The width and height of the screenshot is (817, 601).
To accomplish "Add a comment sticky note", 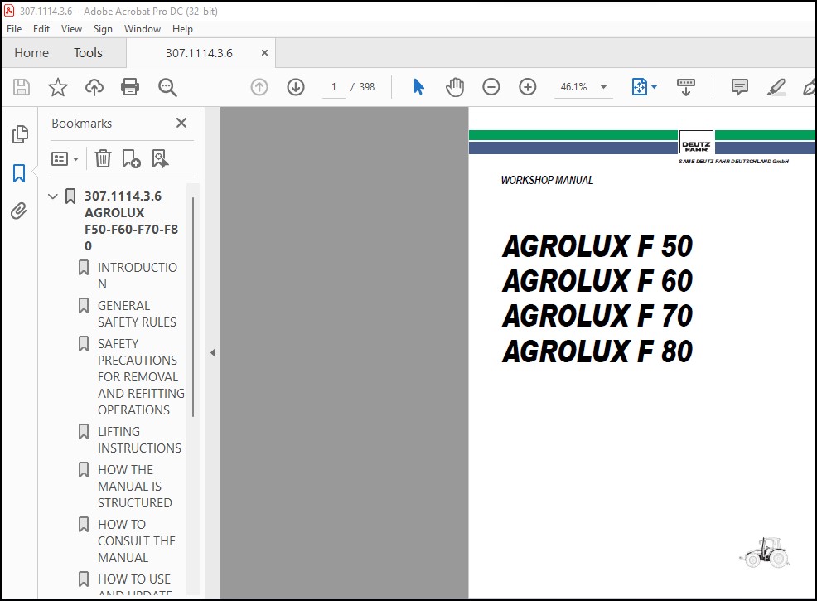I will pyautogui.click(x=739, y=87).
